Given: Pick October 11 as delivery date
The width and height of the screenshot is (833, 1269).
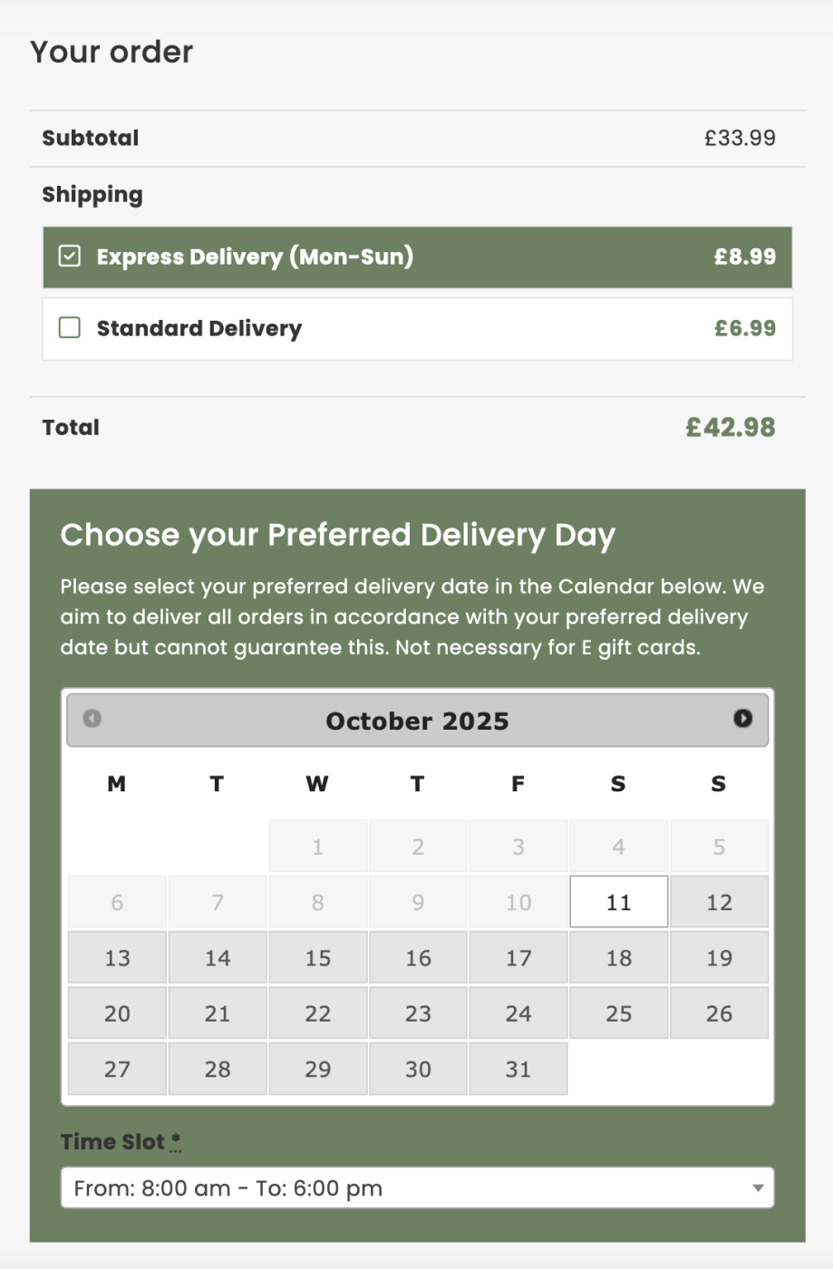Looking at the screenshot, I should [x=618, y=902].
